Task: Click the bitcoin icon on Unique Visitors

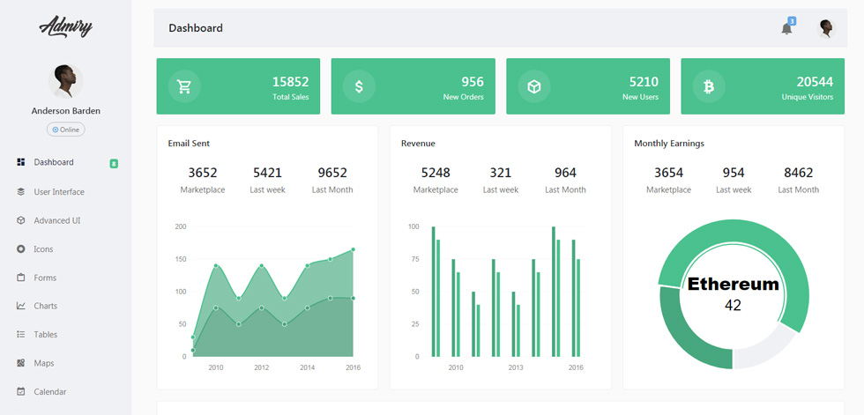Action: (709, 86)
